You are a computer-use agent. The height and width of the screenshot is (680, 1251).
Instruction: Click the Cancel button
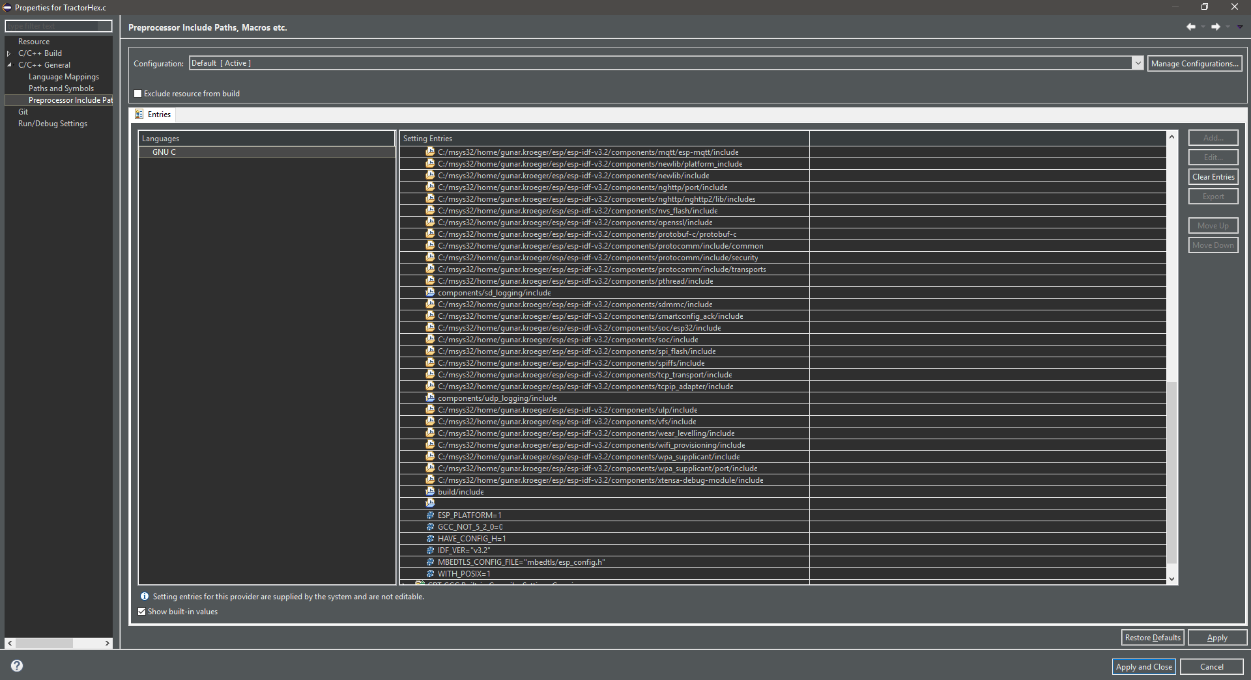(1212, 666)
